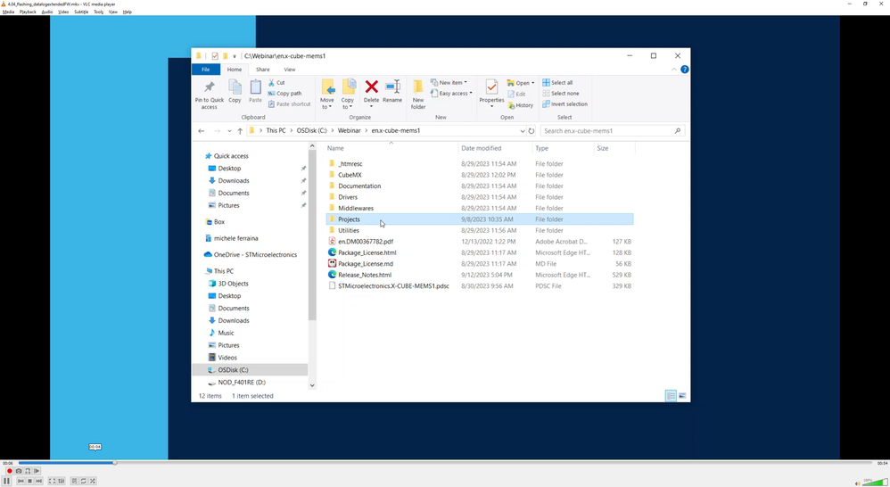Click the VLC record button

10,471
